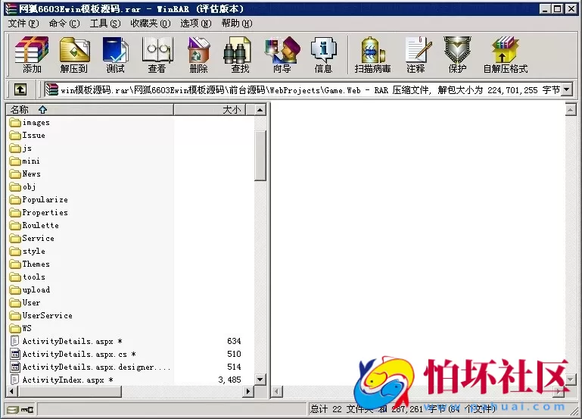Click file list scroll right arrow
Viewport: 582px width, 419px height.
tap(248, 391)
